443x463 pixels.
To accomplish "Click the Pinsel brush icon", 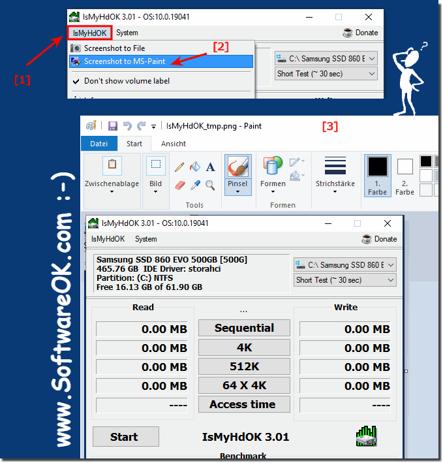I will point(237,167).
